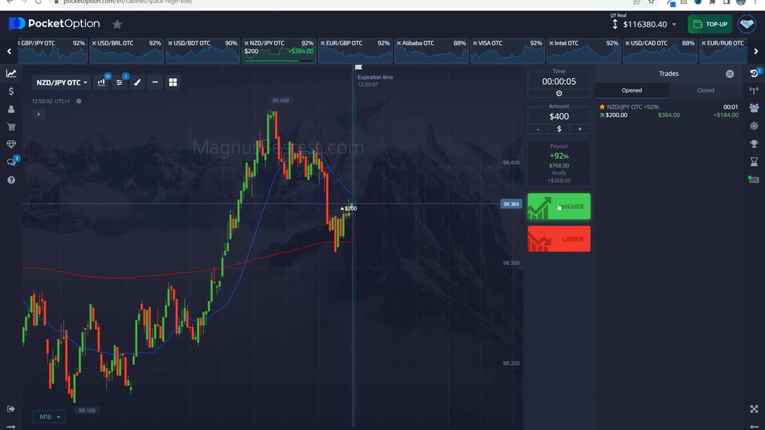Expand the account balance dropdown

point(674,24)
